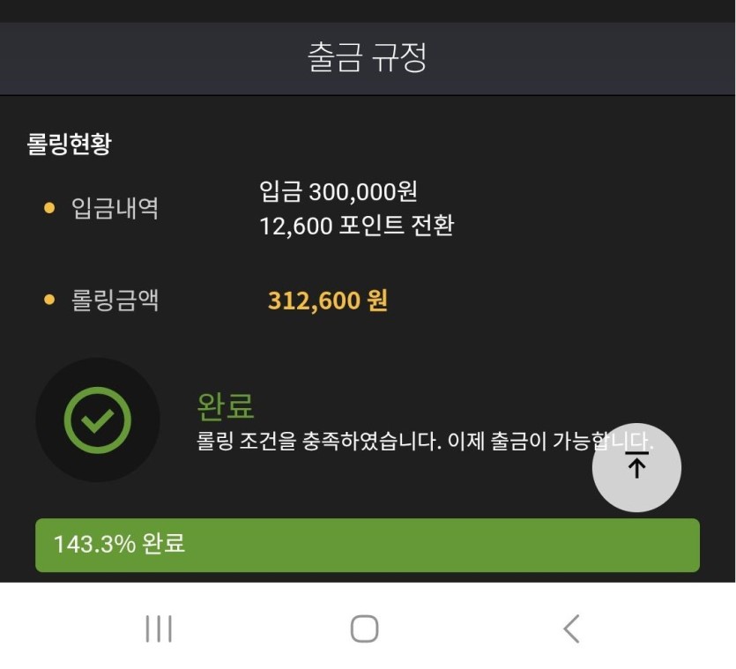Tap the Android home button
This screenshot has width=736, height=669.
coord(364,628)
